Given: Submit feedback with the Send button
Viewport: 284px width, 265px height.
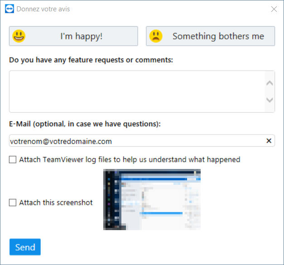Looking at the screenshot, I should [25, 247].
